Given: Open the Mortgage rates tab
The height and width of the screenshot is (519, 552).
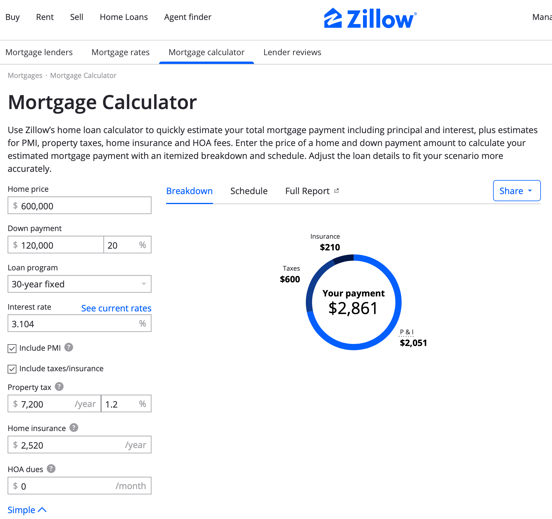Looking at the screenshot, I should (x=120, y=52).
